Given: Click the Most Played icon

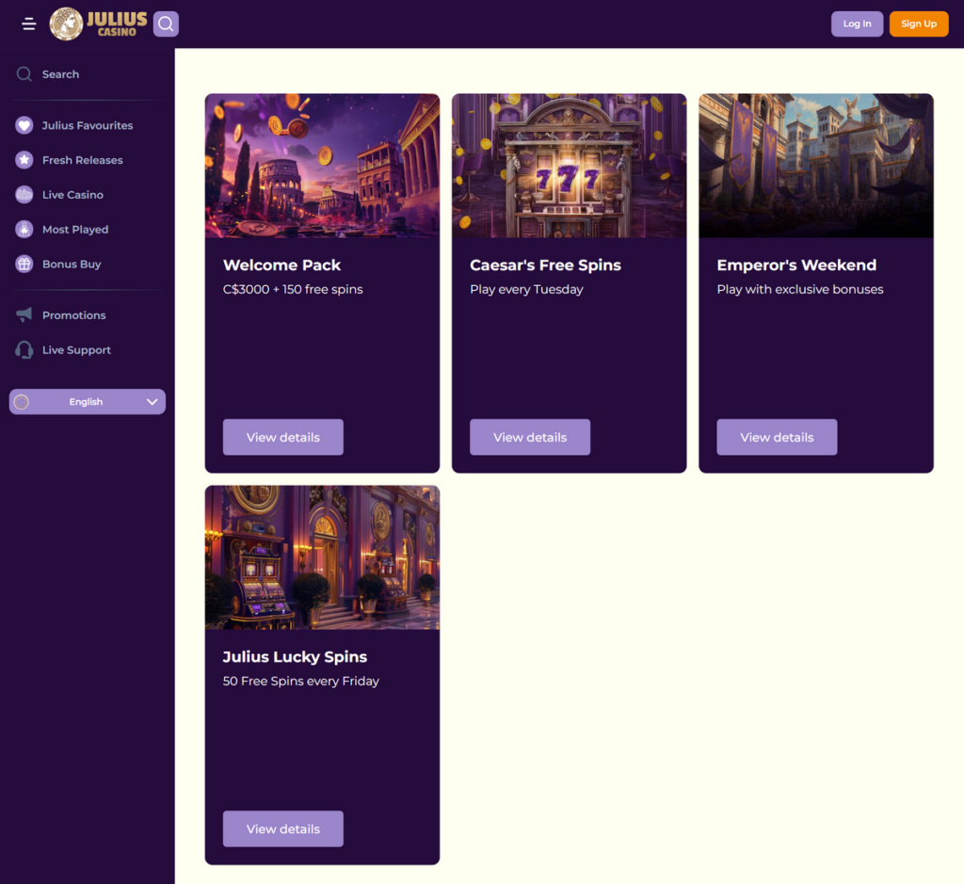Looking at the screenshot, I should [x=24, y=230].
